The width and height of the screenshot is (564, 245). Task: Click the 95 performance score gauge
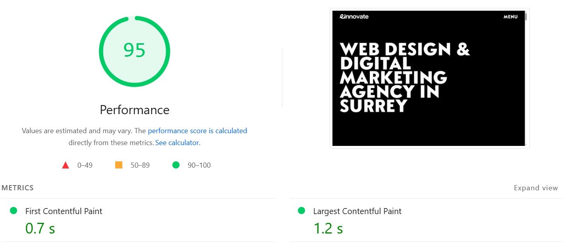click(134, 51)
